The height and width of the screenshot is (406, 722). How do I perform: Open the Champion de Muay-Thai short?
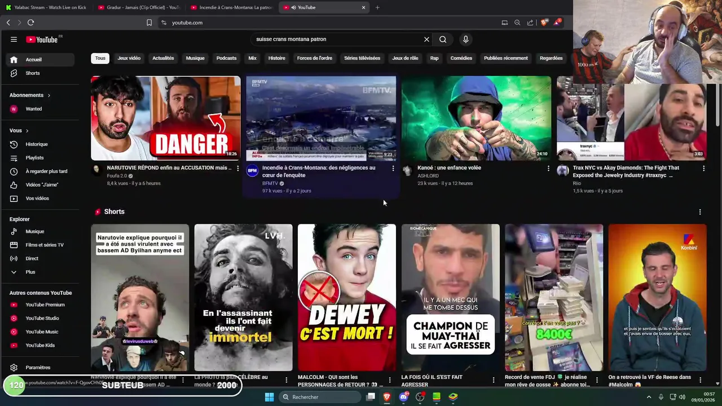[450, 298]
